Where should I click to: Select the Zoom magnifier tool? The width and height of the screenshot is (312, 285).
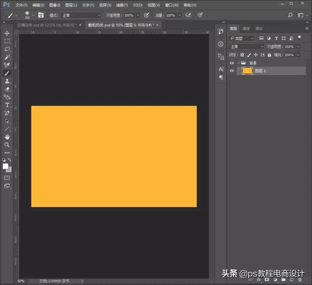click(7, 145)
